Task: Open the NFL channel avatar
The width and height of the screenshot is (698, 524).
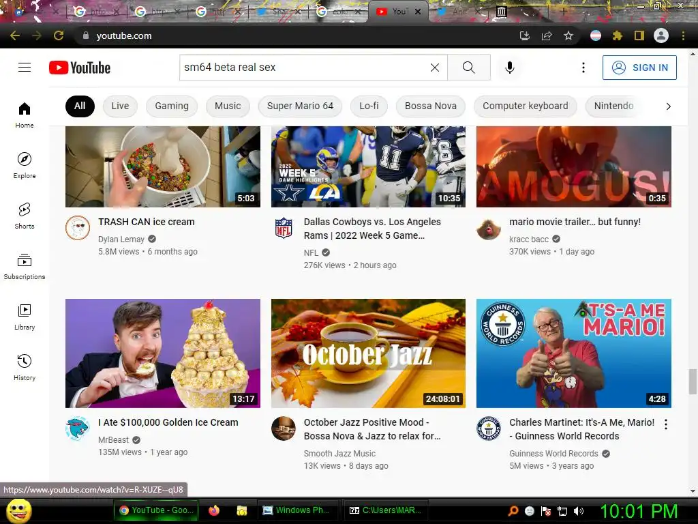Action: coord(284,228)
